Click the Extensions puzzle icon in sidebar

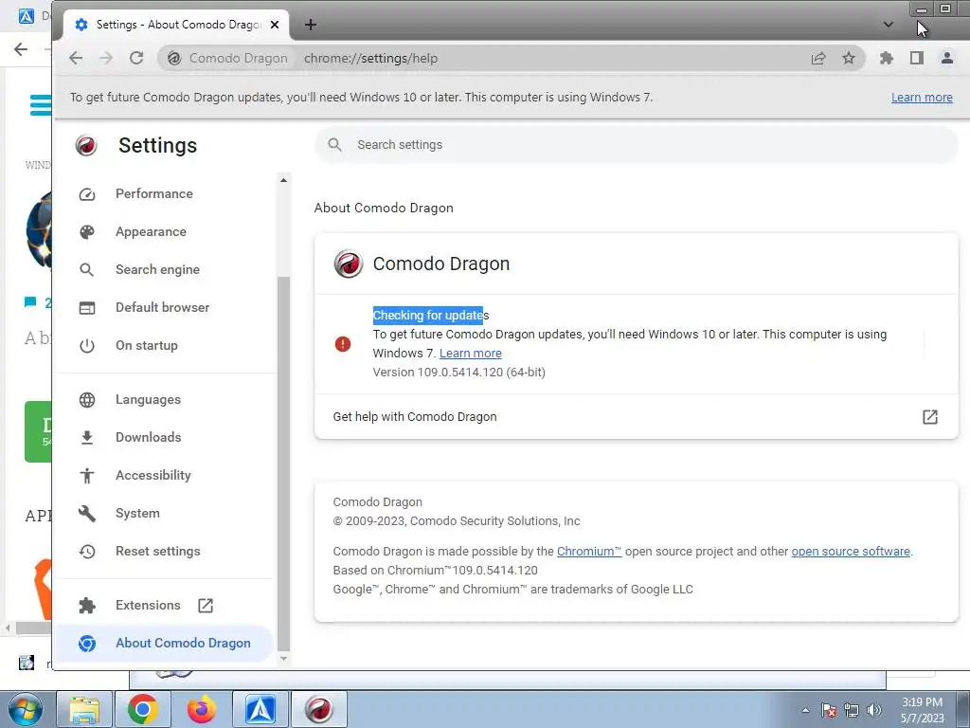coord(87,606)
